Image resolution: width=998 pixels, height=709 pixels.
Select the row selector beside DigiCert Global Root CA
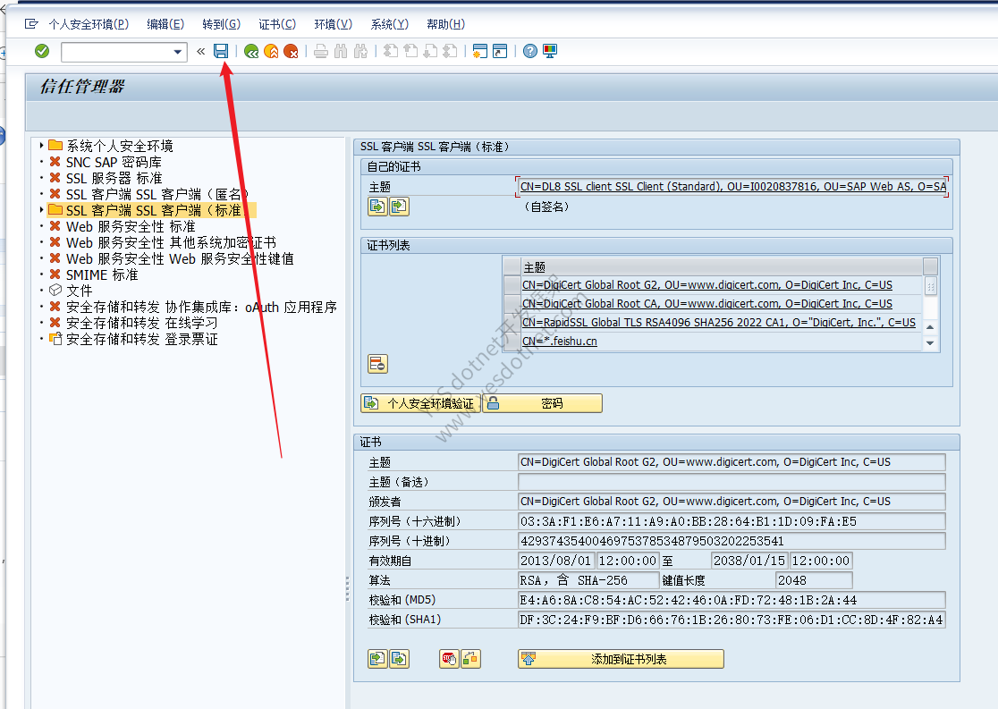point(512,304)
